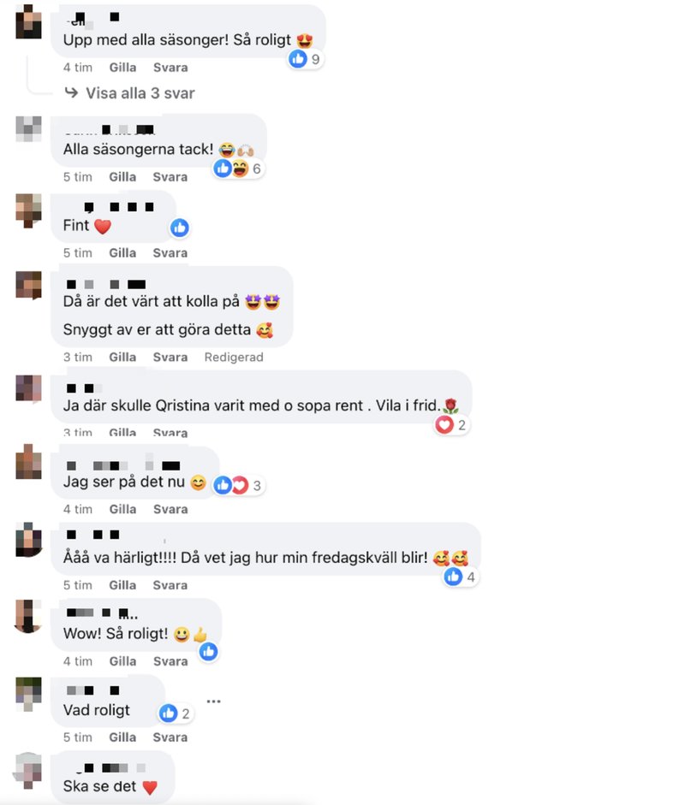Click 'Gilla' under 'Upp med alla säsonger' comment

(122, 68)
